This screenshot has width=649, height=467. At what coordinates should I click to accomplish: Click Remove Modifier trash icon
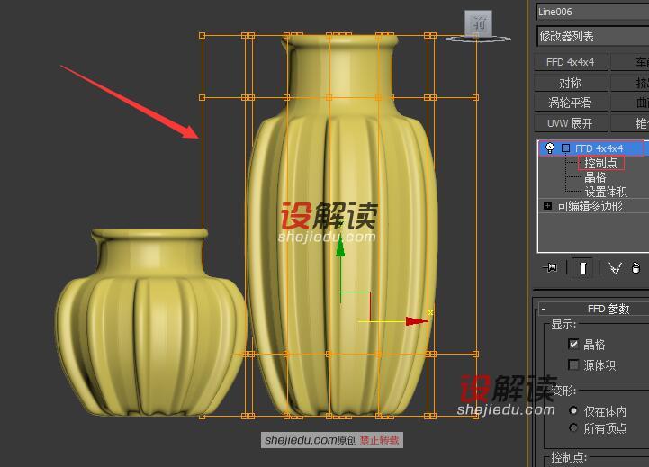[636, 268]
